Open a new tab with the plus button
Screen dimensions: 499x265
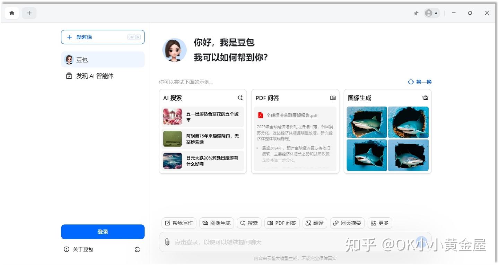coord(29,13)
